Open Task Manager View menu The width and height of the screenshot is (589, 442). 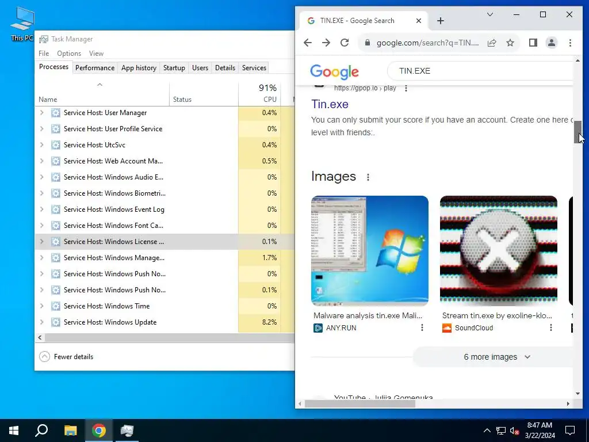(x=96, y=54)
